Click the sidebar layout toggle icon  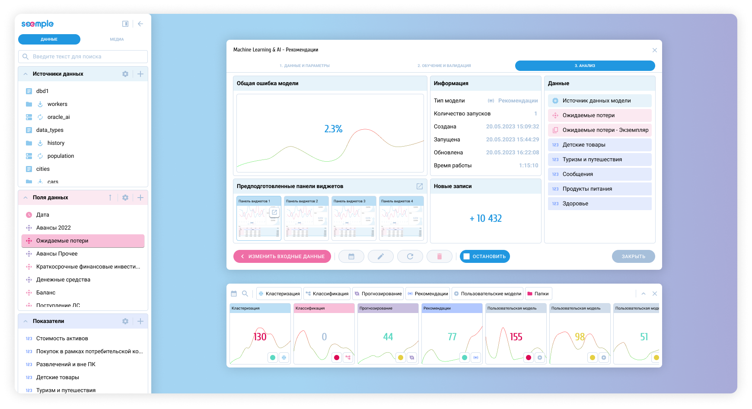(x=125, y=24)
